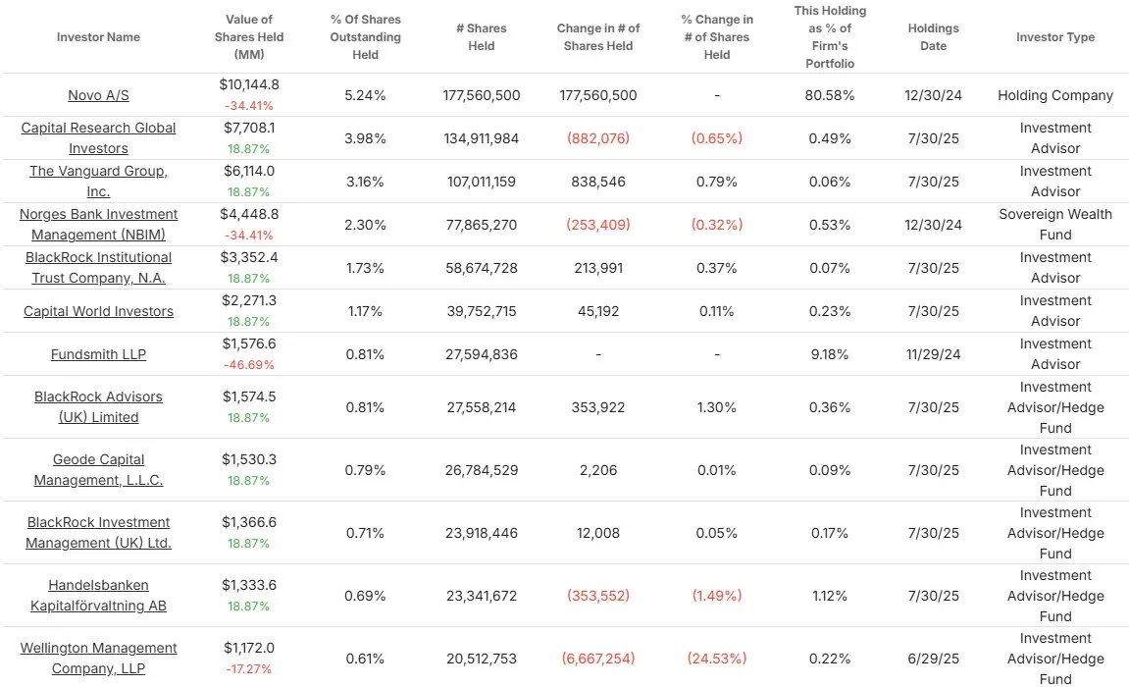Viewport: 1129px width, 687px height.
Task: Click Handelsbanken Kapitalförvaltning AB link
Action: tap(98, 595)
